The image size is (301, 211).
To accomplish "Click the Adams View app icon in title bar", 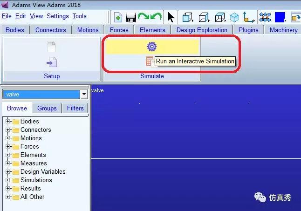I will (5, 4).
